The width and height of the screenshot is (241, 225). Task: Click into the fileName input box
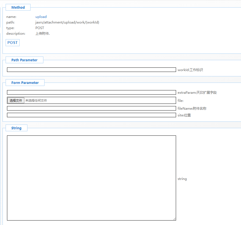point(91,108)
